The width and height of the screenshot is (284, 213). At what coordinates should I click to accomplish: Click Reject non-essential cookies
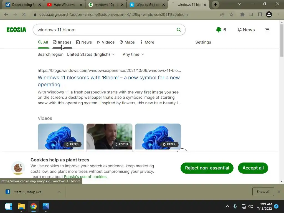point(207,168)
